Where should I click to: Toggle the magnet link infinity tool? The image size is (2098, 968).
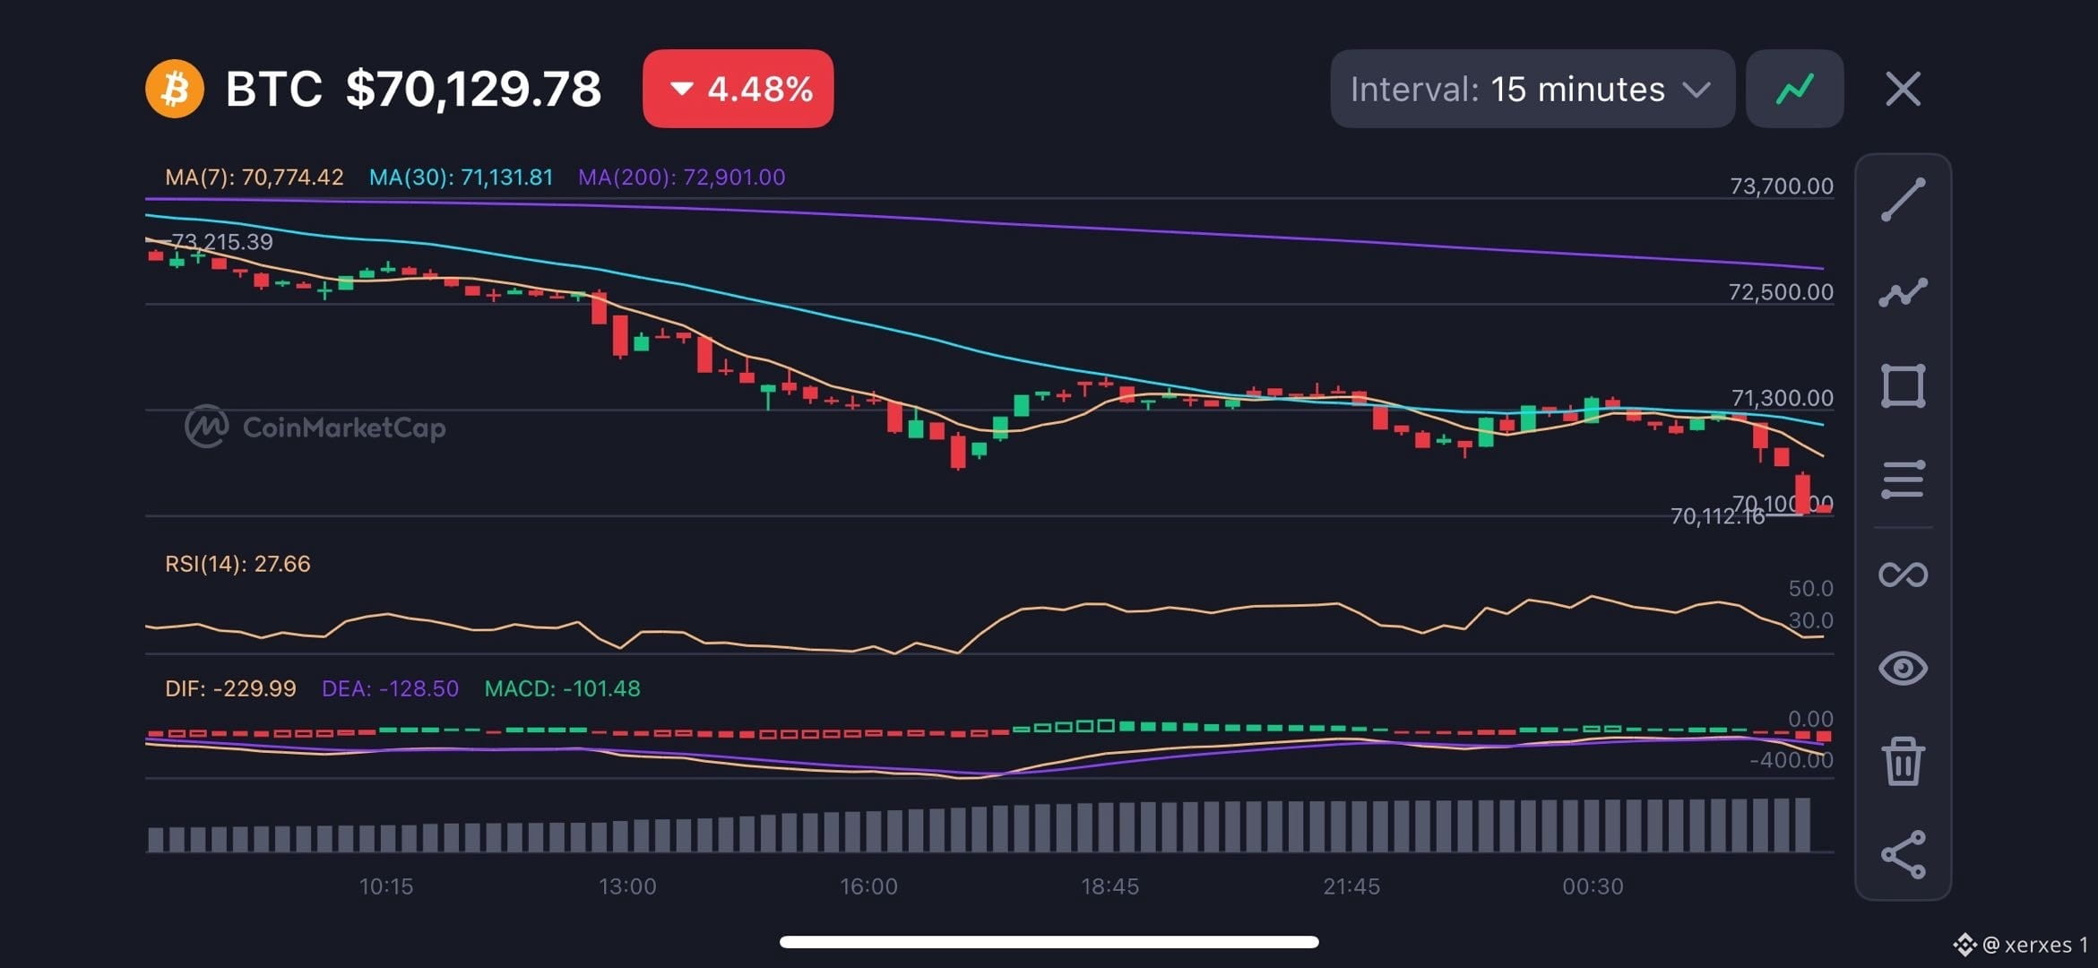tap(1903, 575)
